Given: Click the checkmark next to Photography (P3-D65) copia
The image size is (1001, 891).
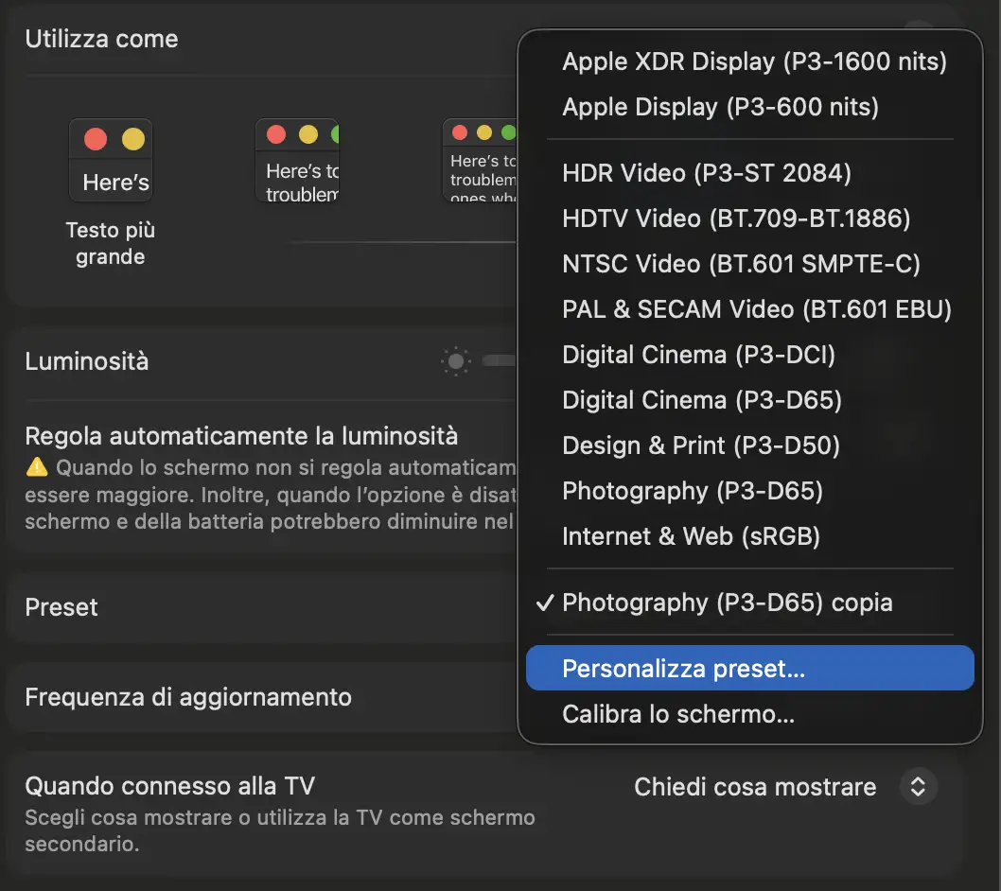Looking at the screenshot, I should pyautogui.click(x=544, y=603).
